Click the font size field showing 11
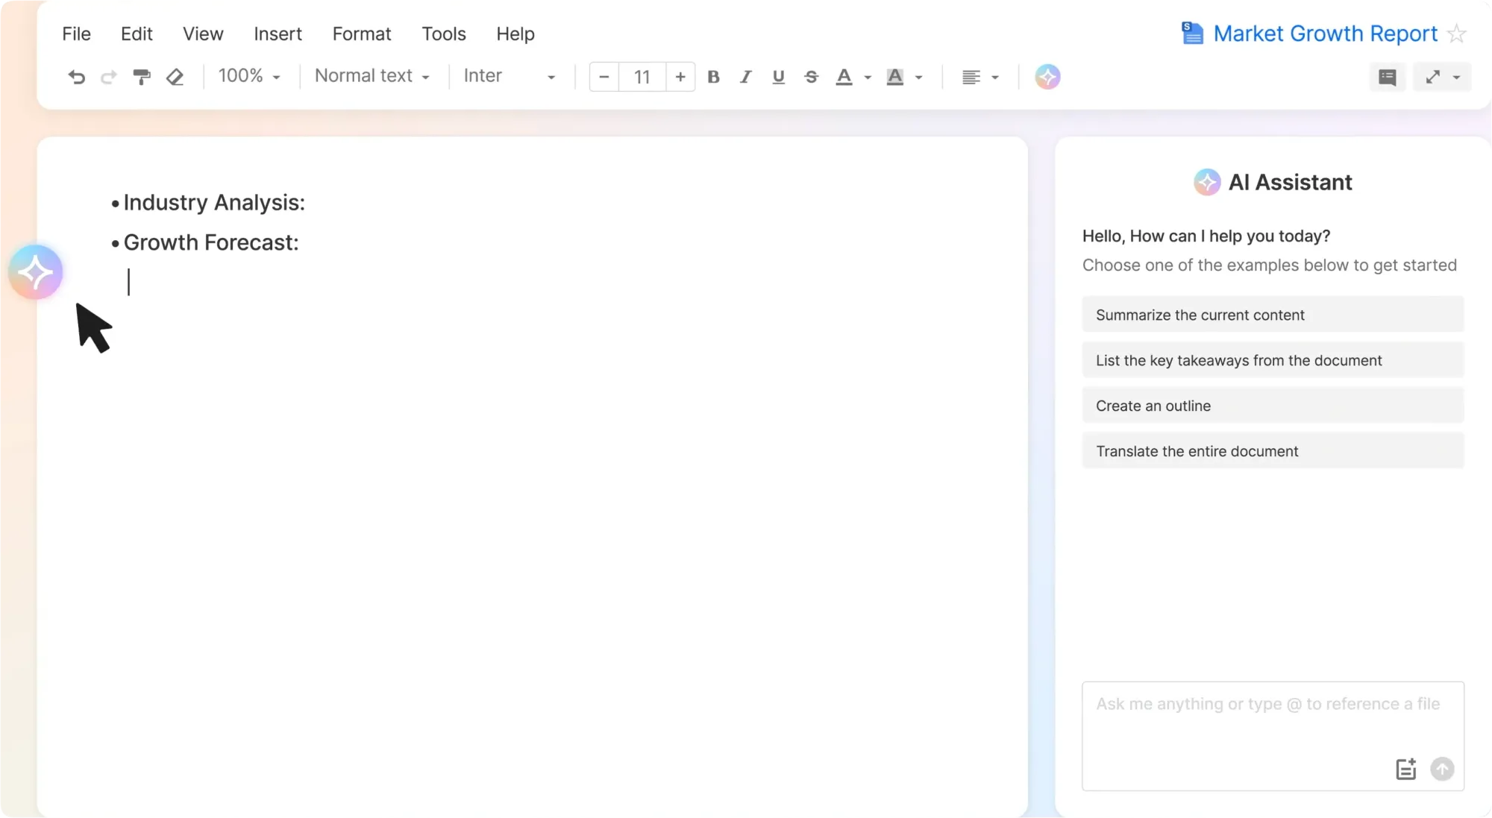Image resolution: width=1492 pixels, height=818 pixels. (642, 77)
